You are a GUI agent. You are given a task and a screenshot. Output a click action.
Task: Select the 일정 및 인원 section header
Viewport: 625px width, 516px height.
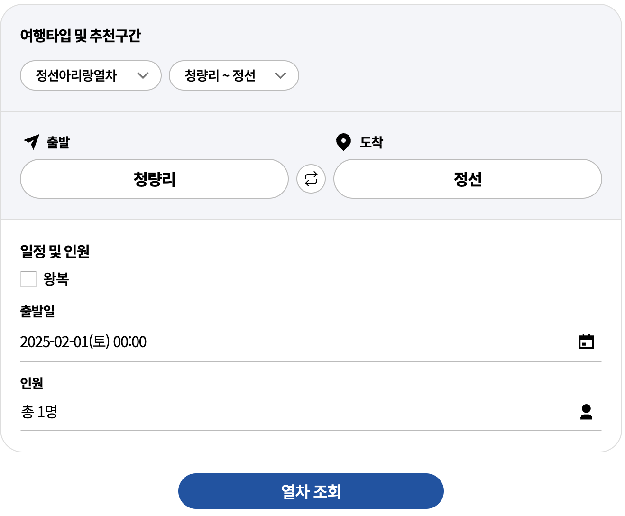click(54, 252)
